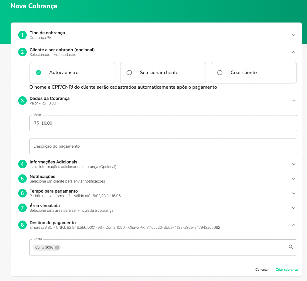307x281 pixels.
Task: Select the Autocadastro option
Action: click(x=72, y=73)
